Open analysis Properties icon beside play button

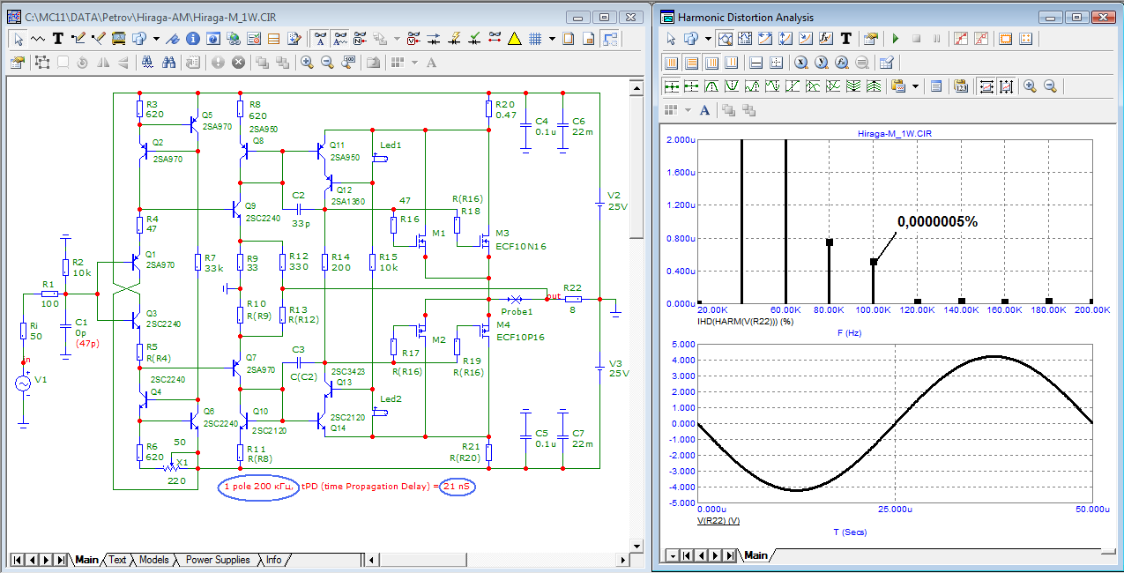tap(871, 39)
